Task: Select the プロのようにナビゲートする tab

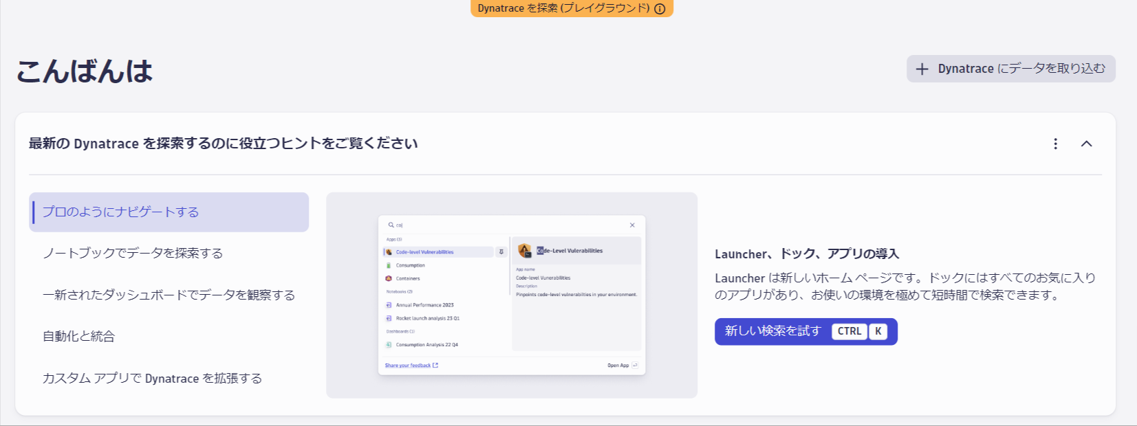Action: click(169, 212)
